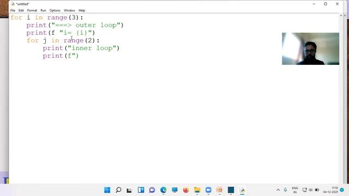Open the Options menu
The width and height of the screenshot is (349, 196).
(x=55, y=10)
